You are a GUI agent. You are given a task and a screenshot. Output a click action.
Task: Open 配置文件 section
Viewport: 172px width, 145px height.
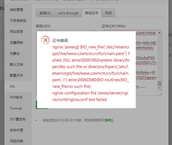pos(16,76)
